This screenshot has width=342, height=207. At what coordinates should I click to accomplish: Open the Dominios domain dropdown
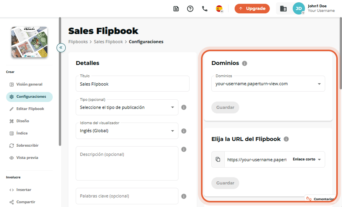tap(268, 84)
